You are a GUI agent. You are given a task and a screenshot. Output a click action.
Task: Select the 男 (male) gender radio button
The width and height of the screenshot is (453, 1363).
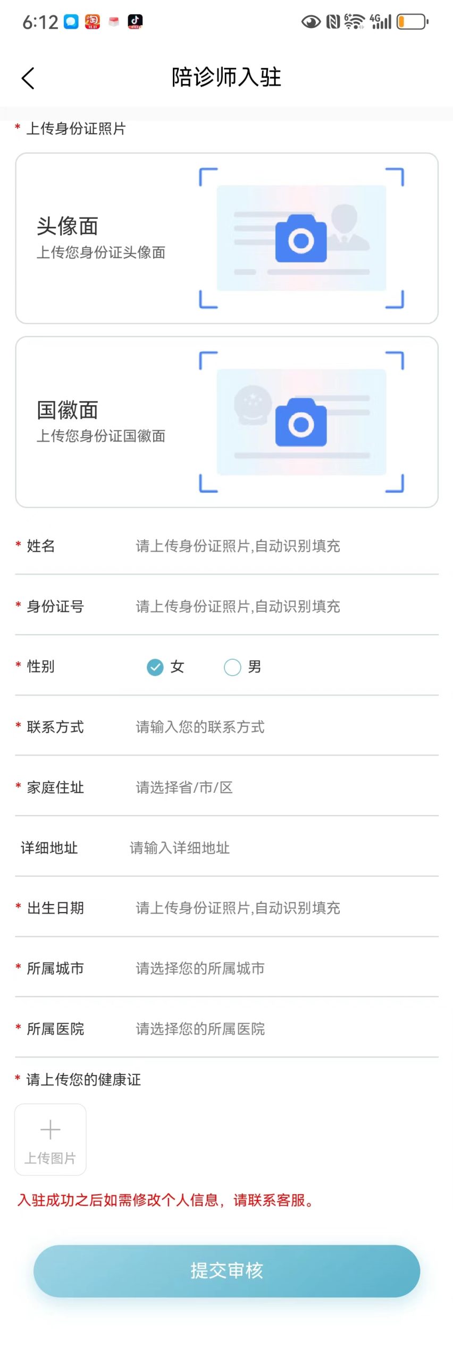click(x=232, y=667)
